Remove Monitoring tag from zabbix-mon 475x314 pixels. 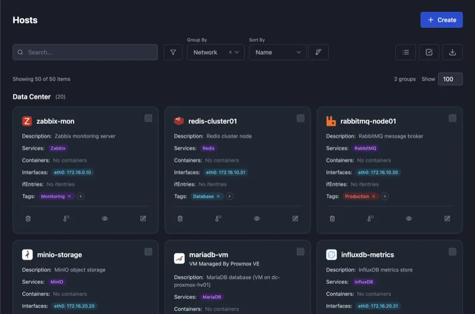click(69, 196)
